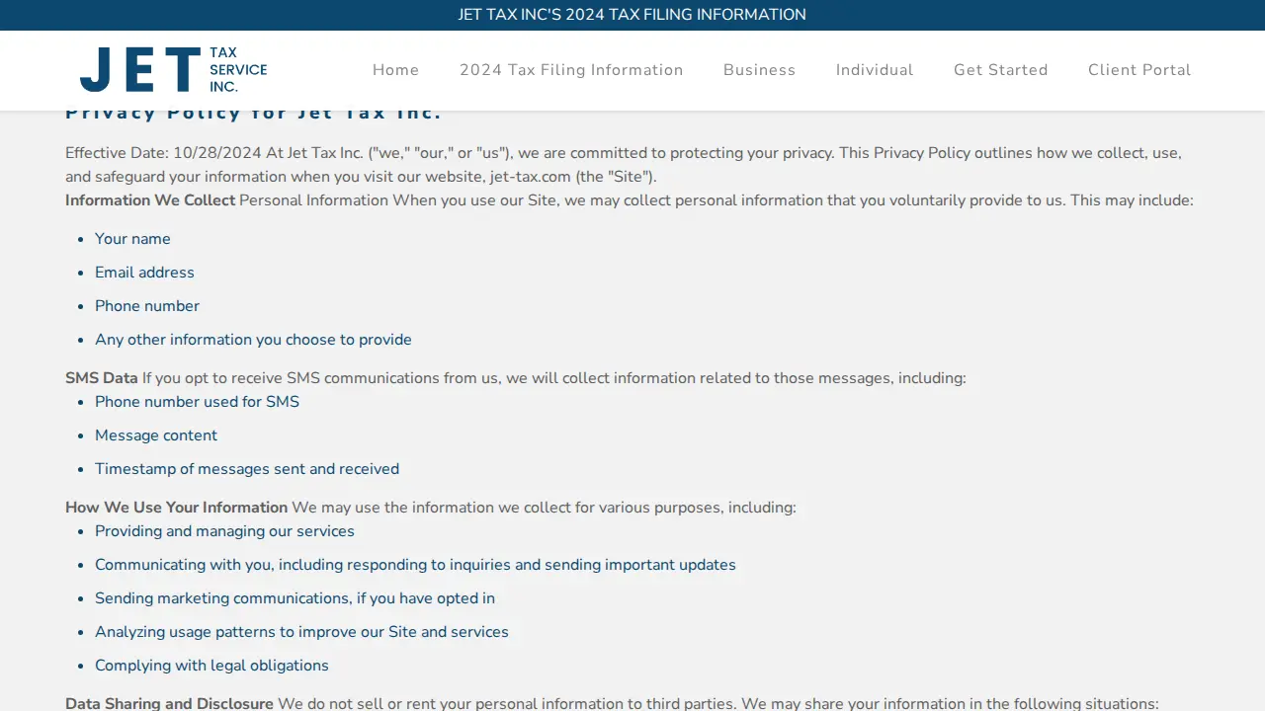Image resolution: width=1265 pixels, height=711 pixels.
Task: Open the Client Portal link
Action: [1139, 70]
